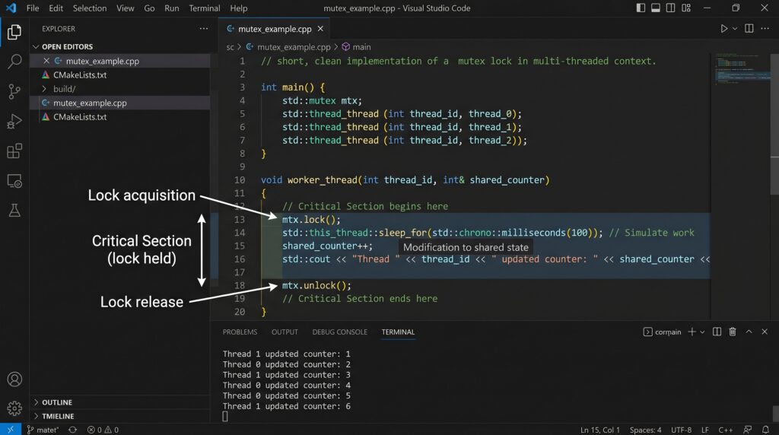
Task: Click the remote window indicator in status bar
Action: tap(11, 430)
